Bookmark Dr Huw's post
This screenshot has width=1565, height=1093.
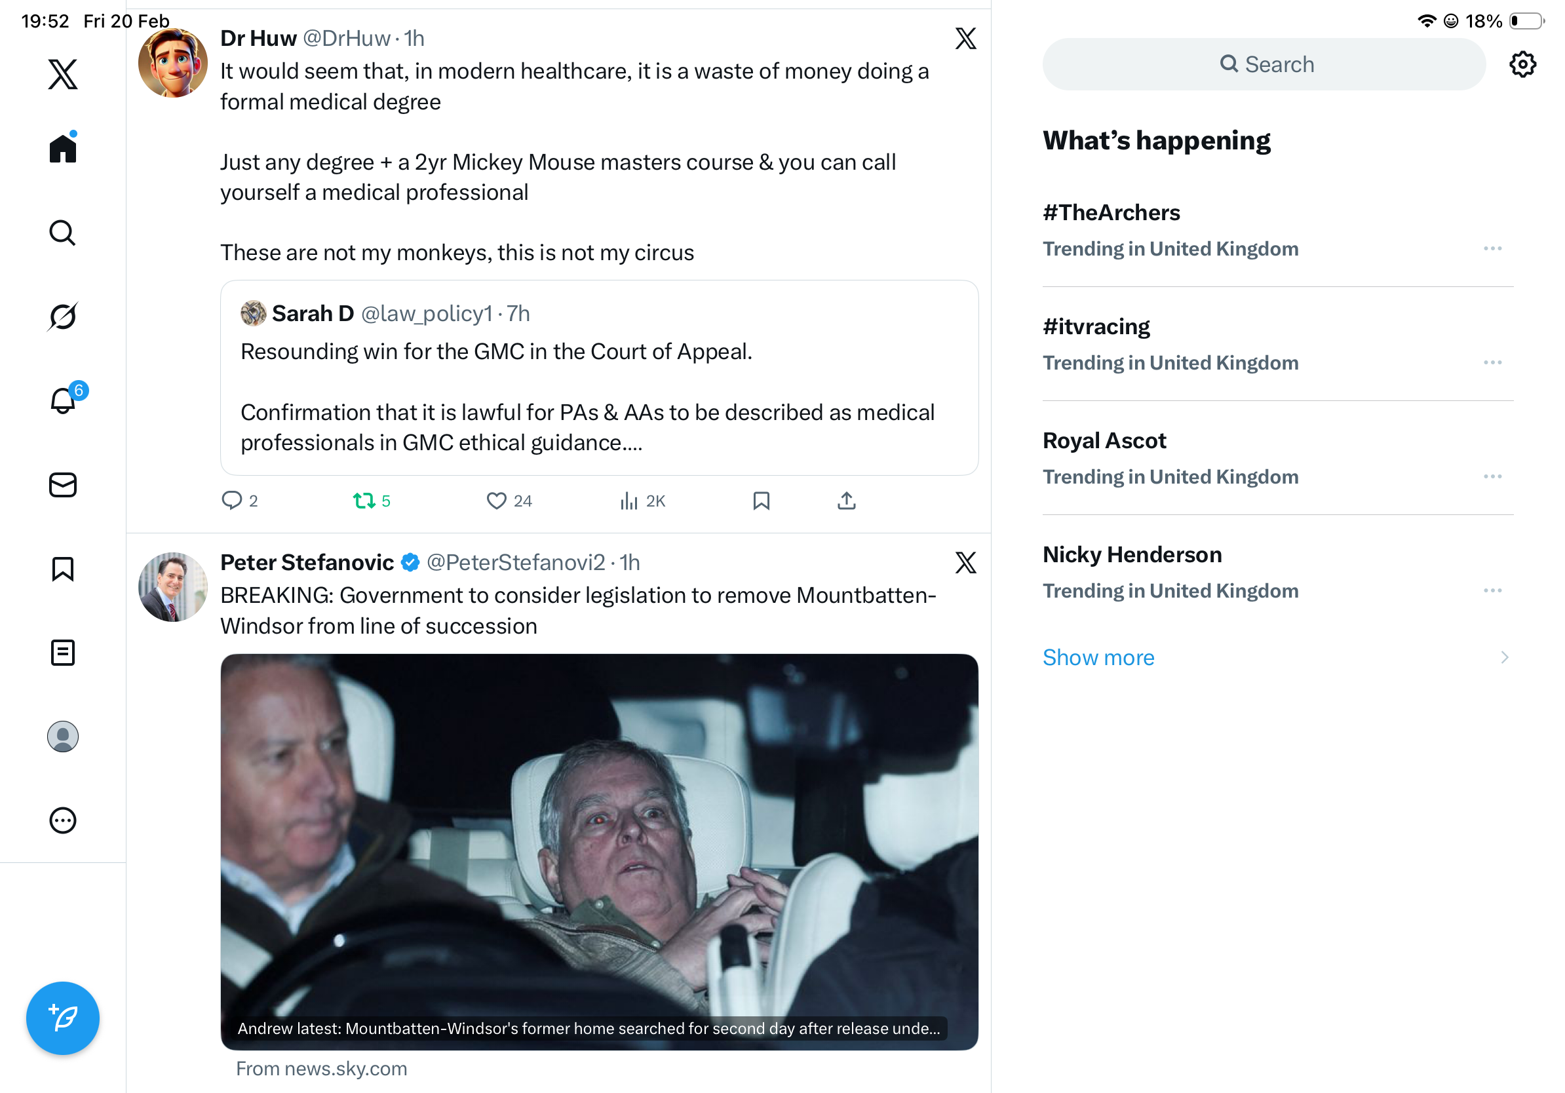(x=762, y=501)
